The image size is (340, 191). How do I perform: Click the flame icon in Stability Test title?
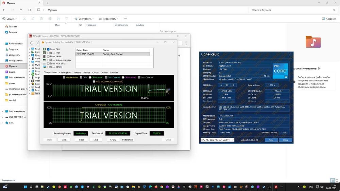click(43, 42)
